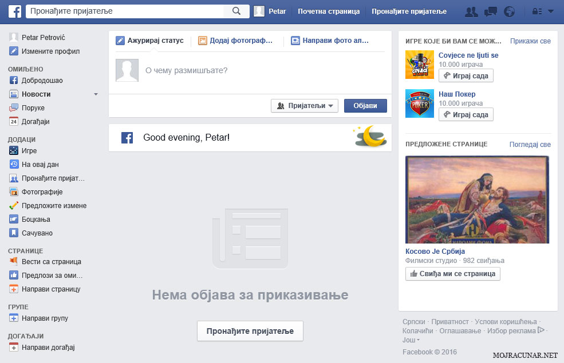Open the Услови коришћења footer link
This screenshot has height=363, width=564.
[506, 322]
